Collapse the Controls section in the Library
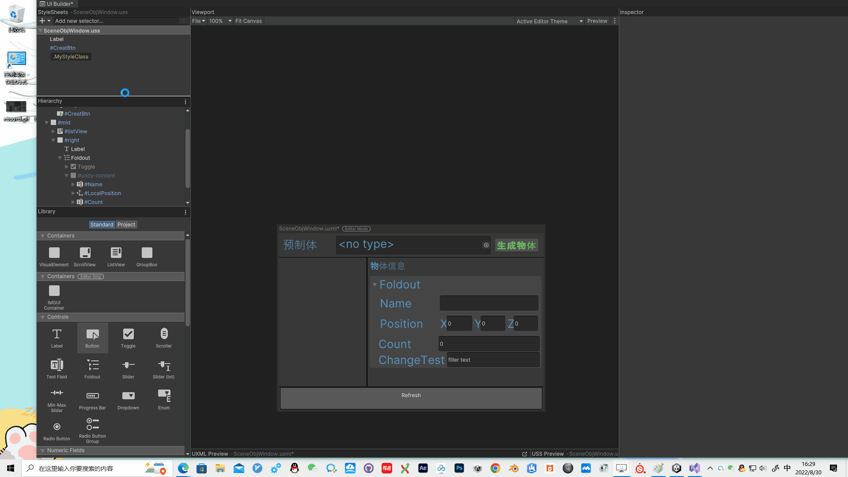Screen dimensions: 848x477 (x=42, y=317)
